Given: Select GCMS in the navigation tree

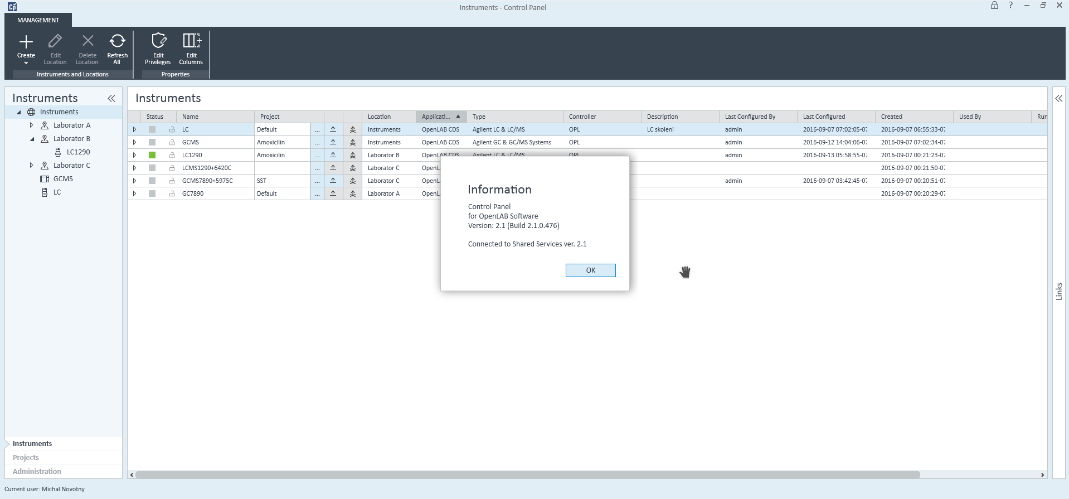Looking at the screenshot, I should coord(63,179).
